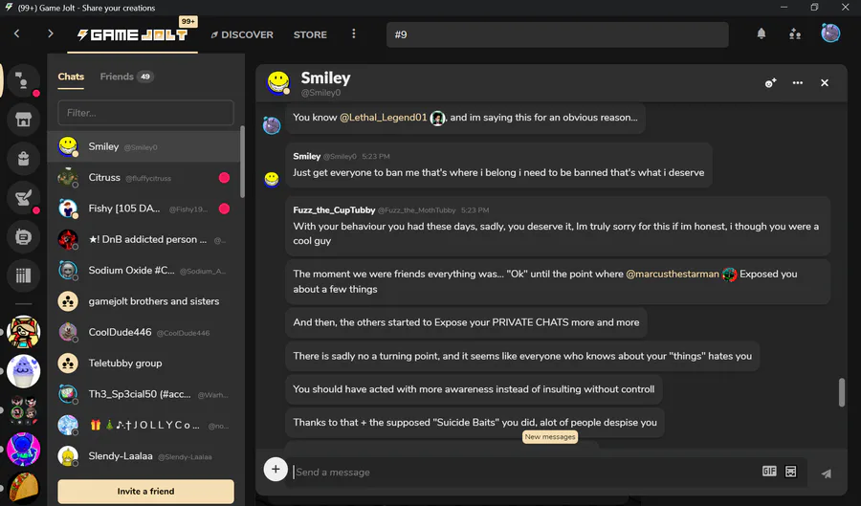Go forward with the right arrow
This screenshot has width=861, height=506.
pos(51,34)
